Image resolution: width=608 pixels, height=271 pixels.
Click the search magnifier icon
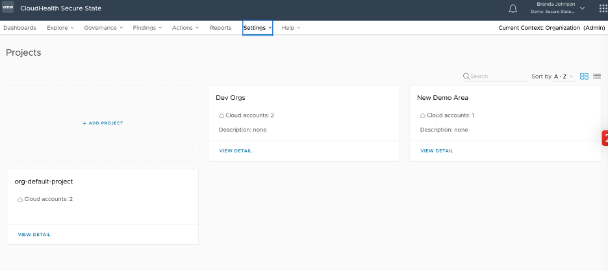[x=466, y=77]
